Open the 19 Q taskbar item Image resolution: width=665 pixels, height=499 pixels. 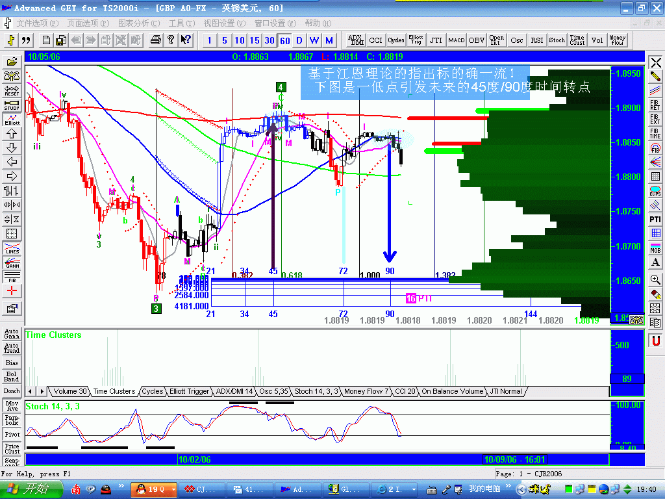point(154,489)
